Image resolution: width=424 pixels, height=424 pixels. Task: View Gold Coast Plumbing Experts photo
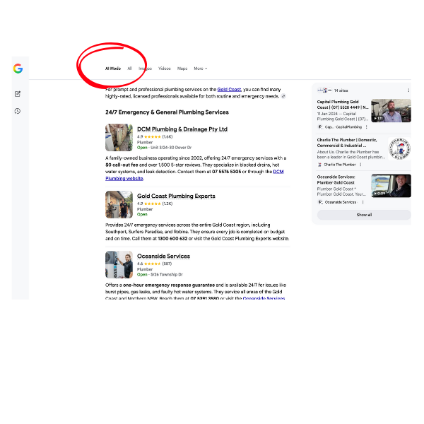point(119,204)
